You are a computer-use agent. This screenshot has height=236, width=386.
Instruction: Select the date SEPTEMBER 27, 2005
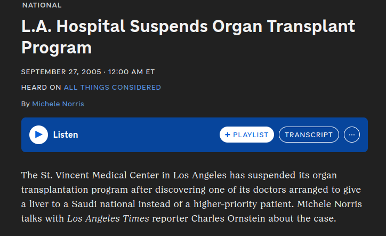tap(61, 72)
